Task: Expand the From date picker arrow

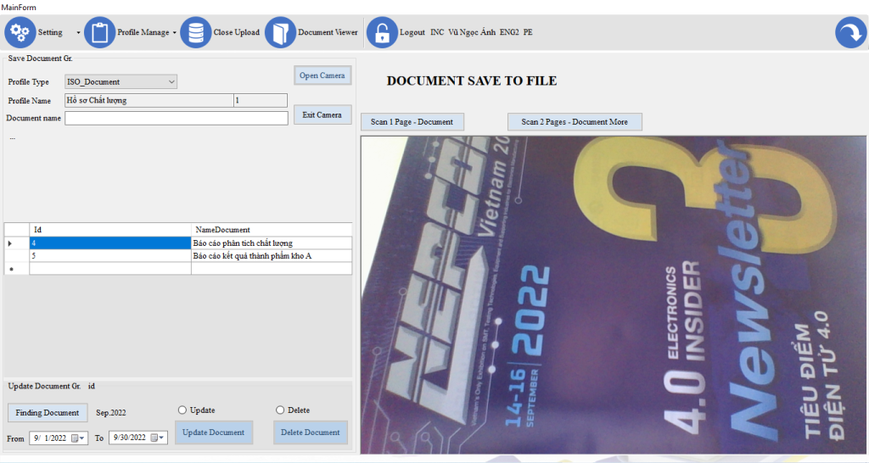Action: pos(82,438)
